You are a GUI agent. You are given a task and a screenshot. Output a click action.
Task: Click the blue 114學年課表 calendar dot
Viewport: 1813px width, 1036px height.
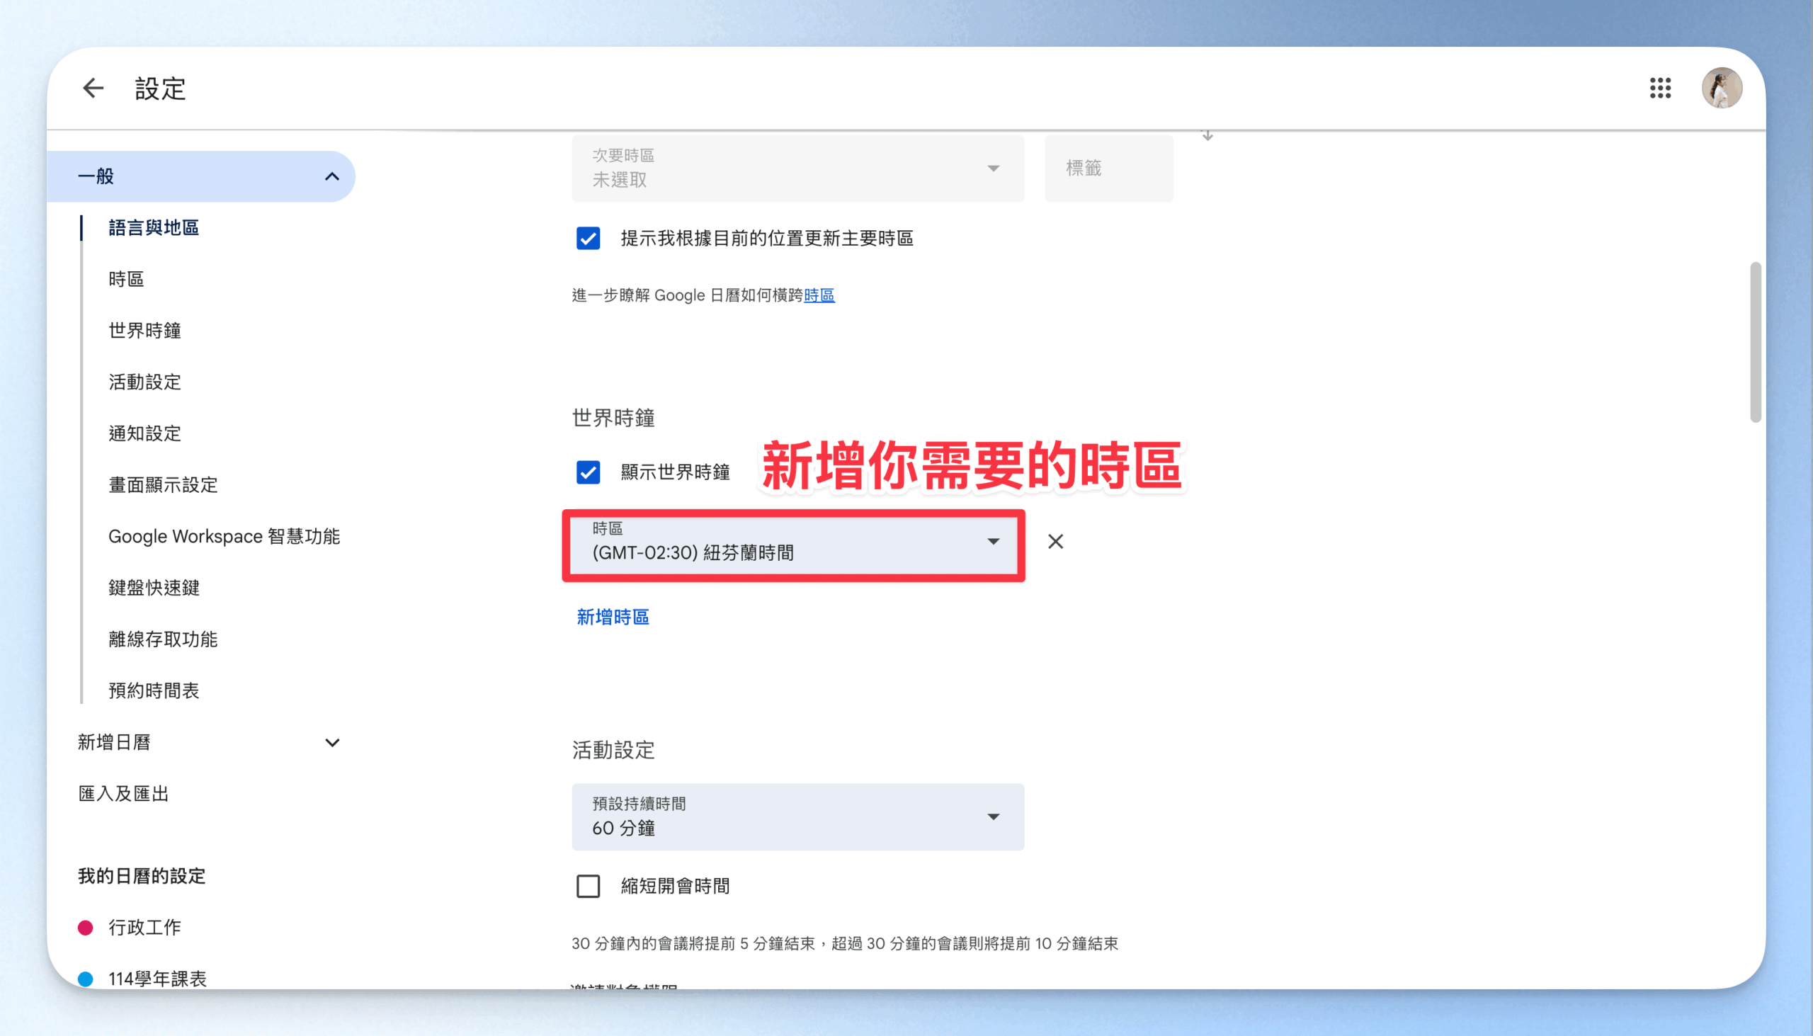(x=86, y=979)
